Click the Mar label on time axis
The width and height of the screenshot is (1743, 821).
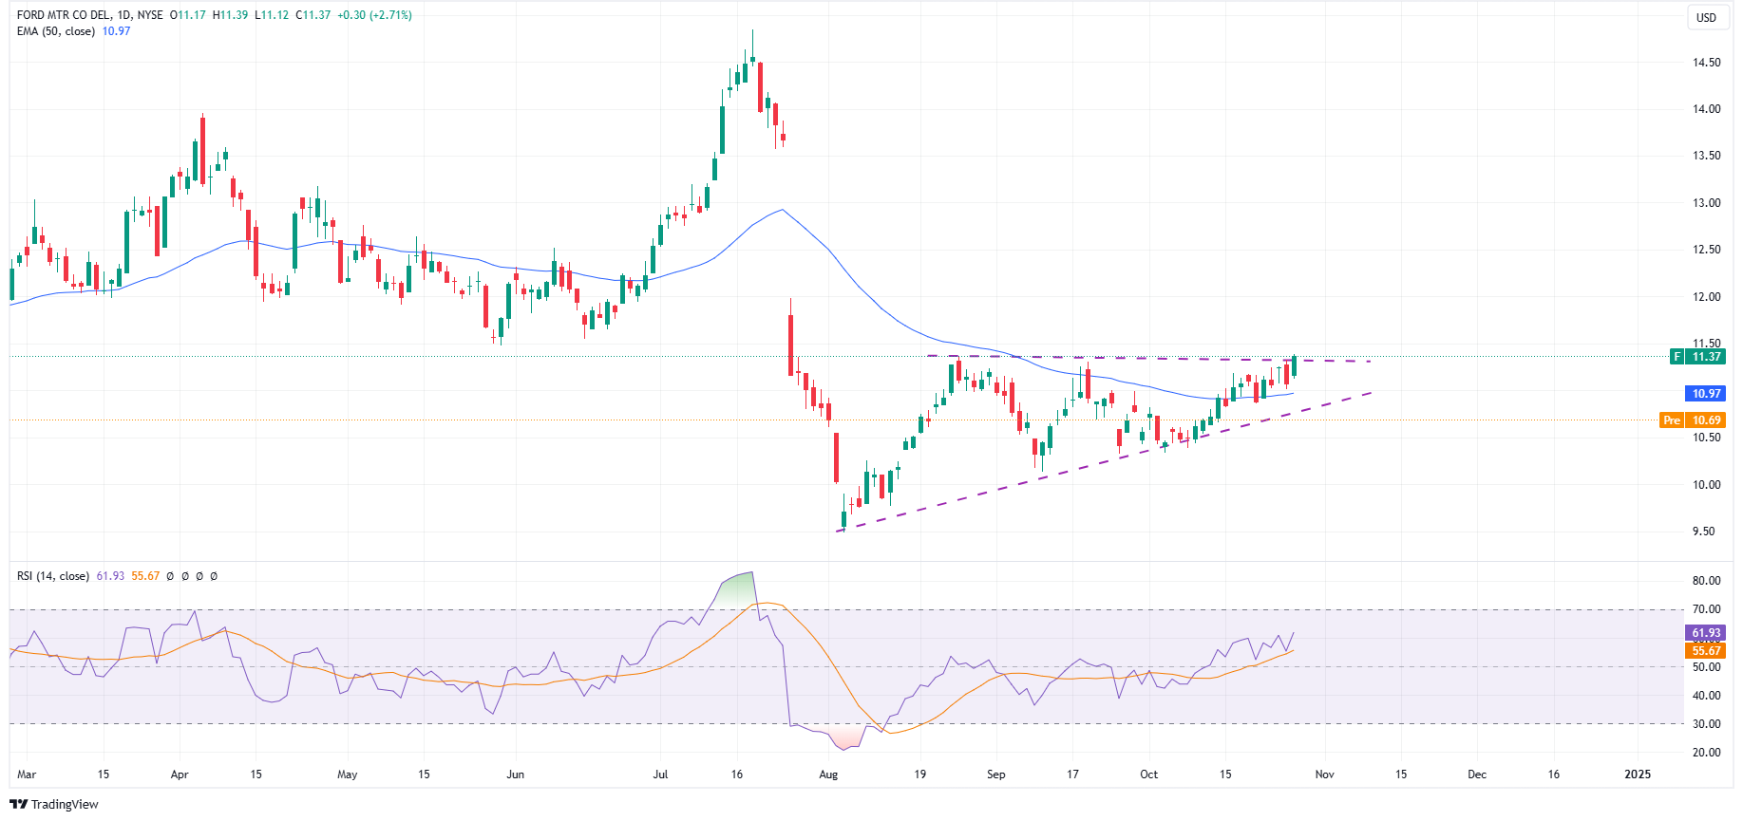27,774
